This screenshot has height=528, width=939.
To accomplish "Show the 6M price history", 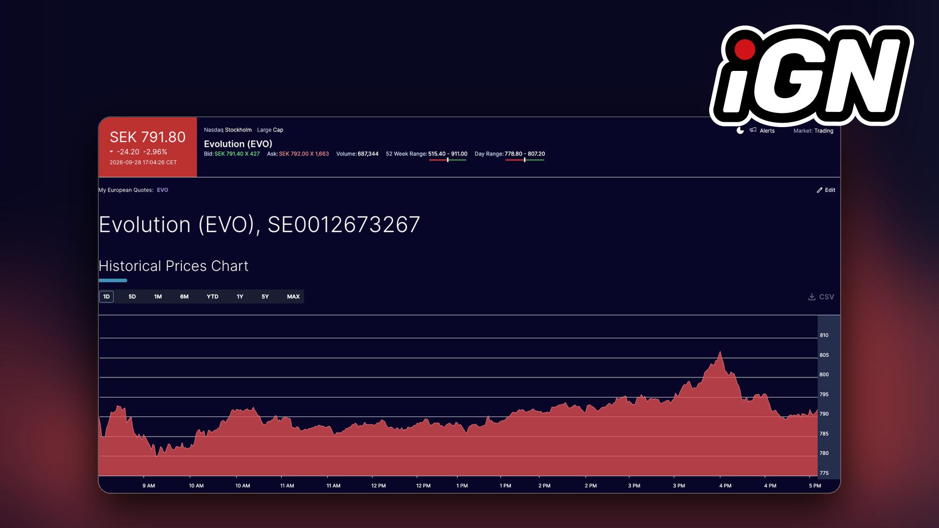I will tap(184, 297).
